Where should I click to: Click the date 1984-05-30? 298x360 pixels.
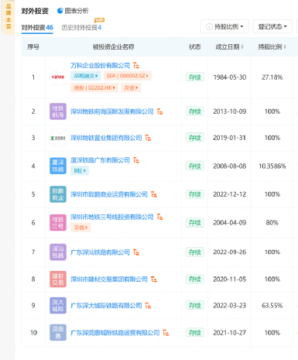230,77
